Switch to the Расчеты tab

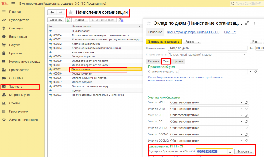click(x=153, y=61)
